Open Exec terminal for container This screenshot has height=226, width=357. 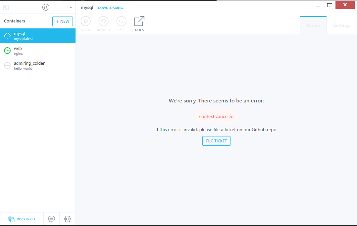(121, 23)
